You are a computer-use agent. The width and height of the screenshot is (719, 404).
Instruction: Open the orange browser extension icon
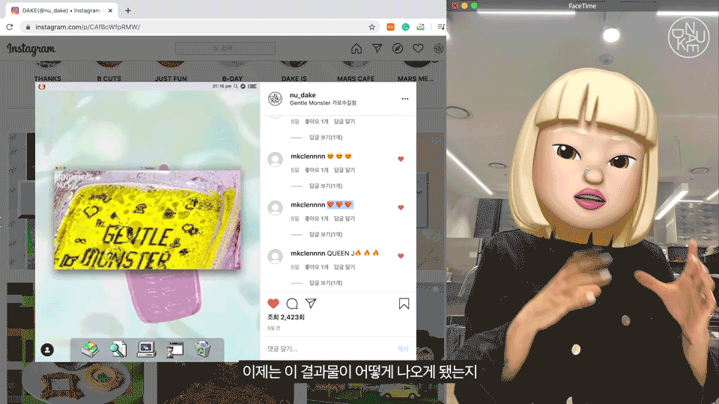coord(391,27)
